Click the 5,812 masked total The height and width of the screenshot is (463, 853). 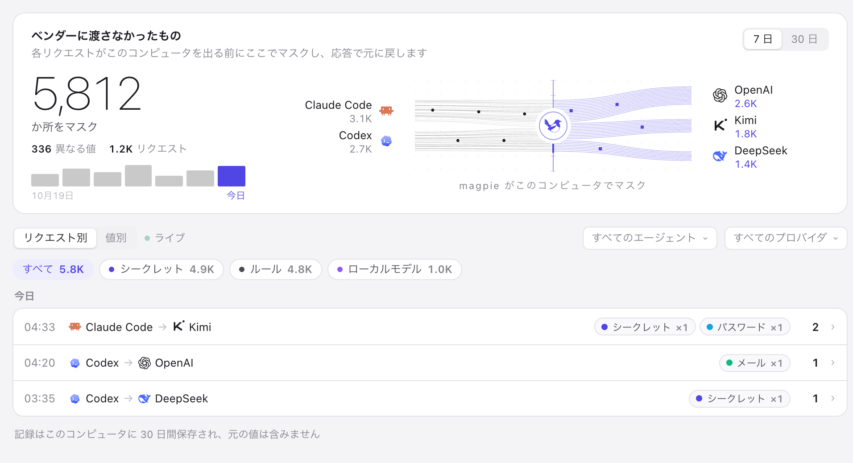[x=87, y=94]
